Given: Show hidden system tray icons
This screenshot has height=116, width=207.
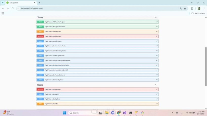Looking at the screenshot, I should click(x=172, y=113).
